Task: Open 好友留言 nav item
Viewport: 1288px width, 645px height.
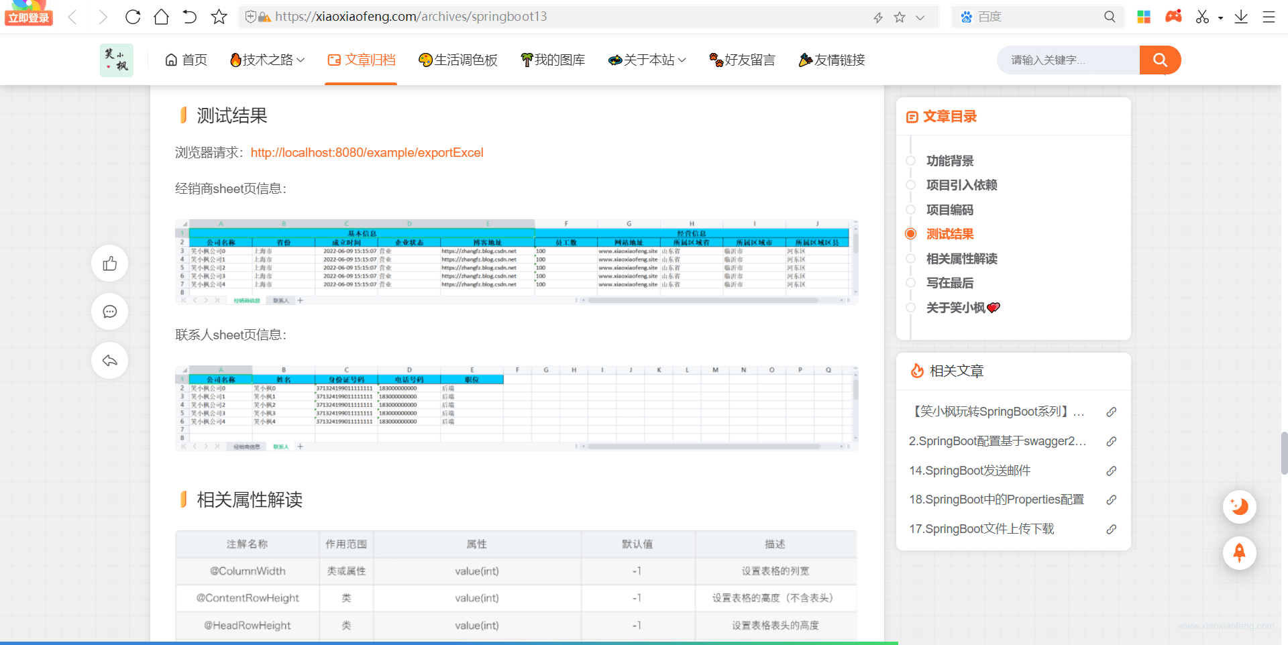Action: point(742,60)
